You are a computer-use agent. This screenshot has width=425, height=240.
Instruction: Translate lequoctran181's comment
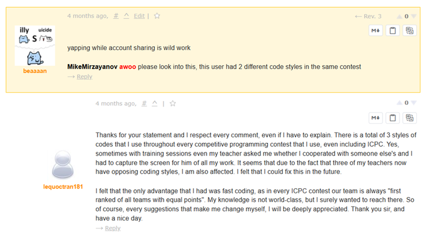pyautogui.click(x=410, y=118)
